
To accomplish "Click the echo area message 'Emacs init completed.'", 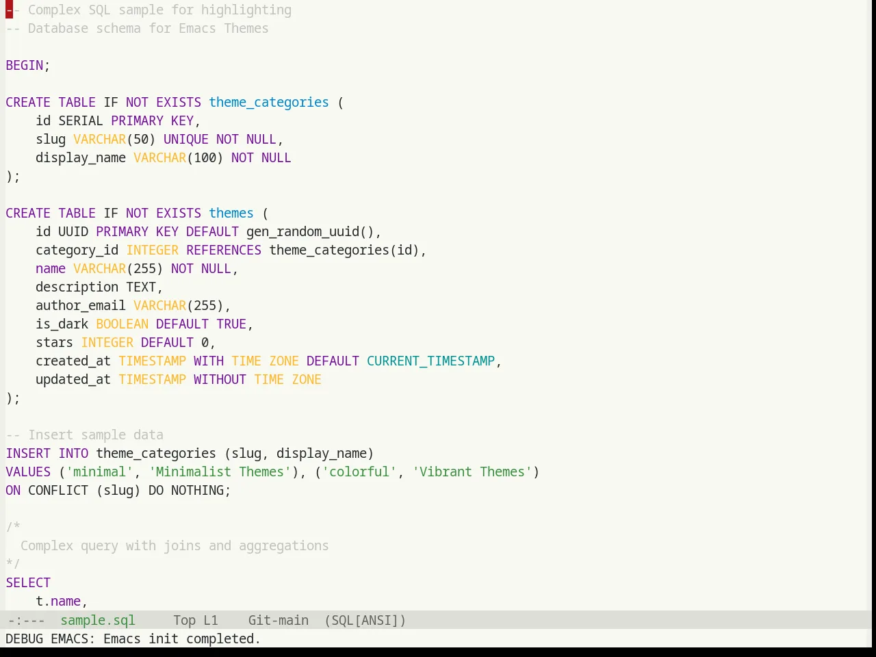I will (182, 639).
